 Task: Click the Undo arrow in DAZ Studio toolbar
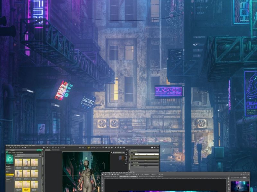pyautogui.click(x=25, y=148)
